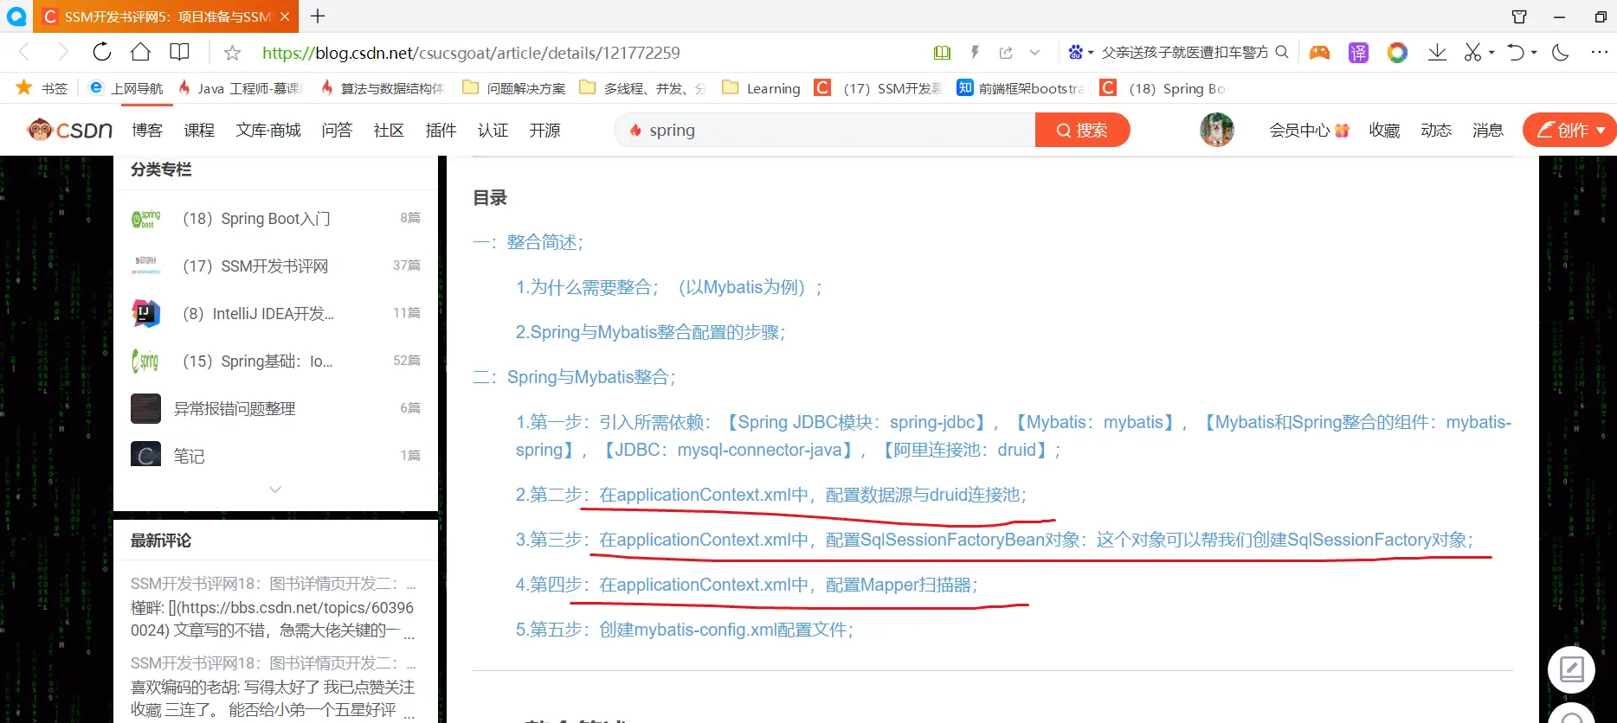Open the 课程 menu item

(199, 130)
